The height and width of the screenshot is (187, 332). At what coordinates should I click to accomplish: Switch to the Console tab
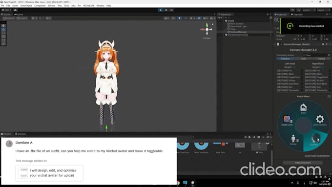click(x=21, y=134)
